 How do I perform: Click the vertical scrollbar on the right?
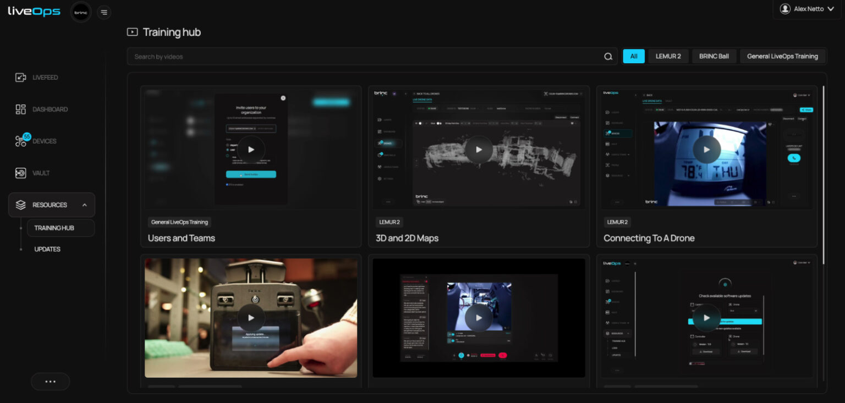tap(823, 165)
